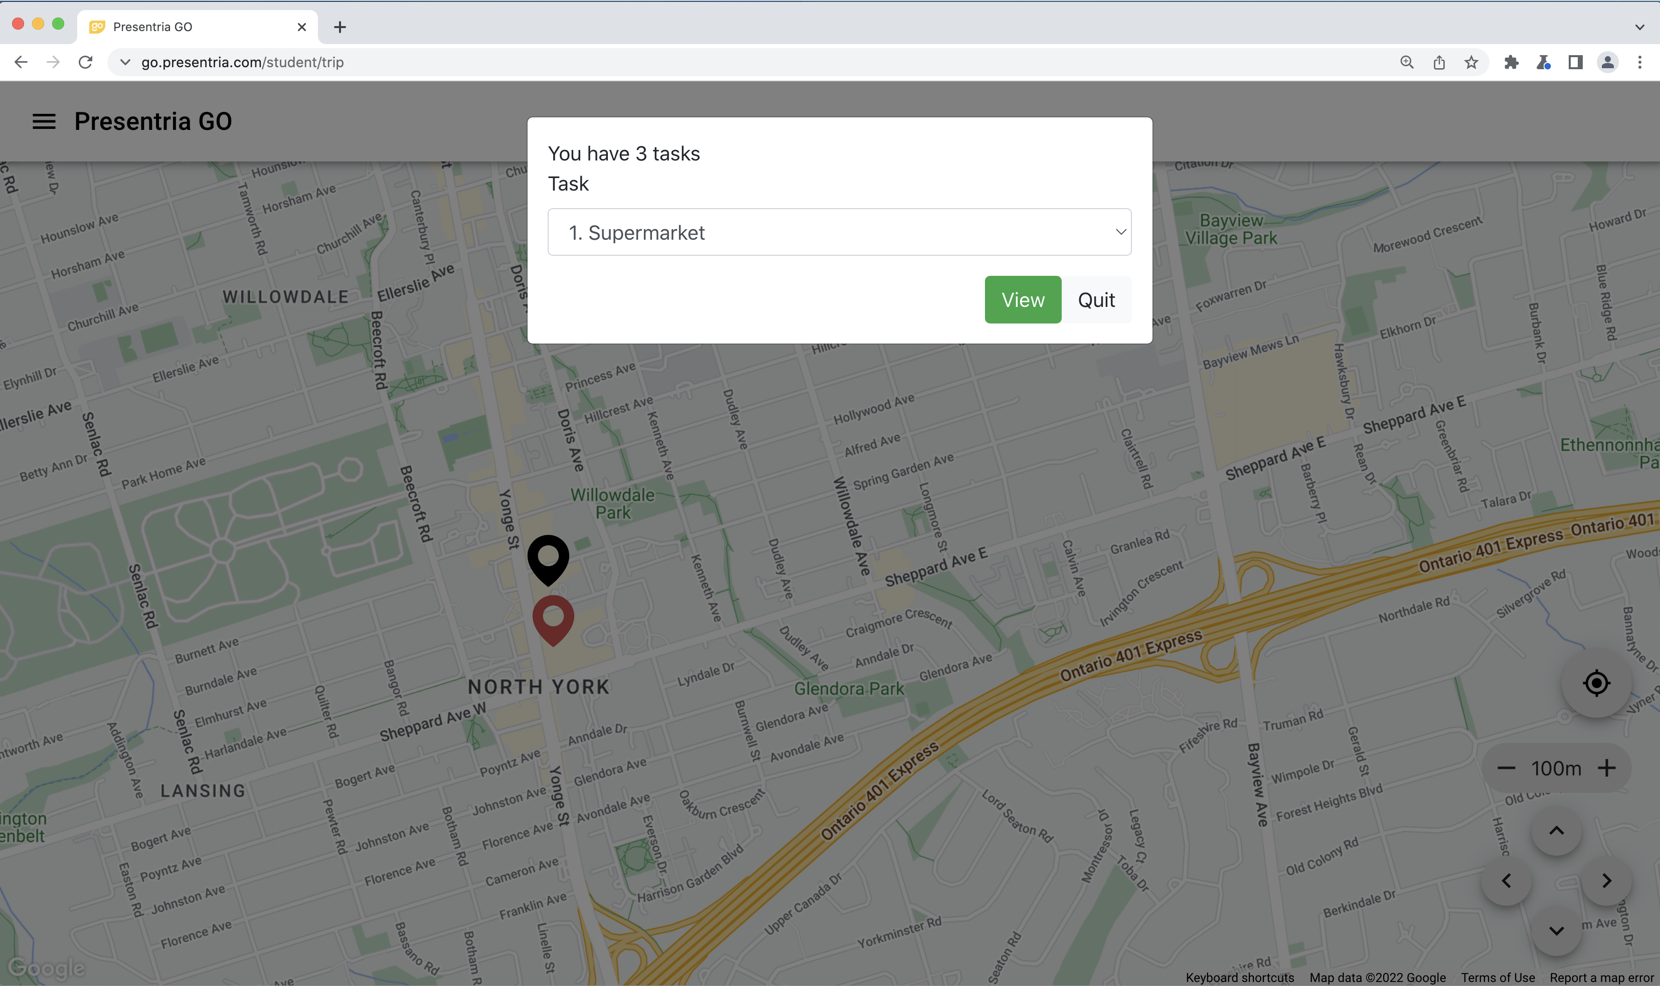Click the red map location pin

pos(553,620)
